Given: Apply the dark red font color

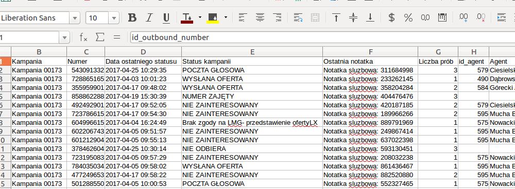Looking at the screenshot, I should [x=187, y=17].
